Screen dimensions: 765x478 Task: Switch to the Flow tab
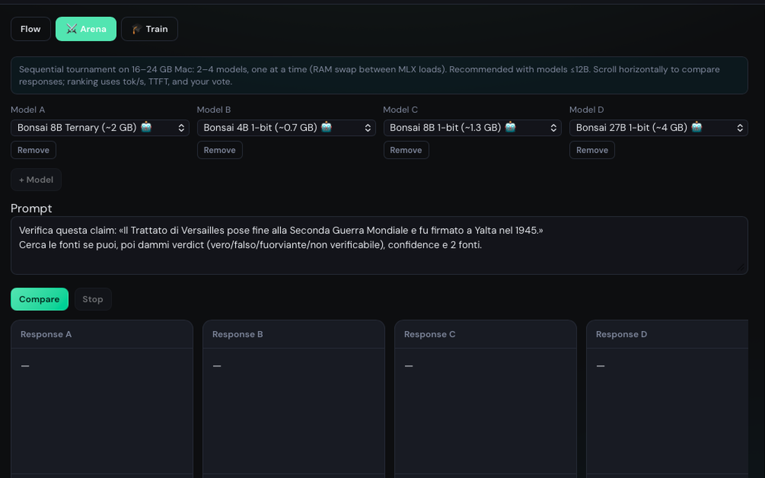tap(31, 29)
